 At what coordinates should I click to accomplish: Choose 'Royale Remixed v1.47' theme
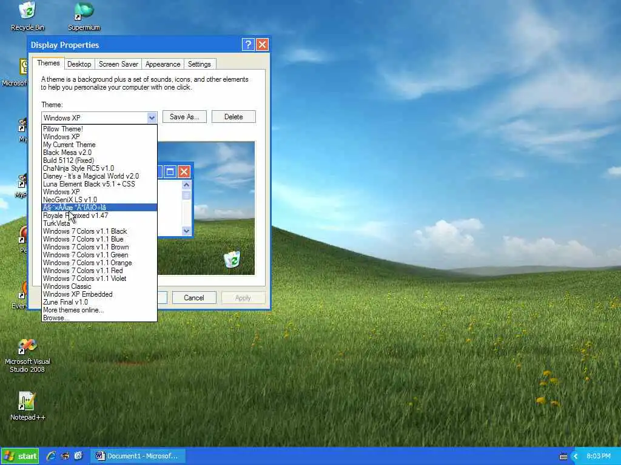[99, 216]
